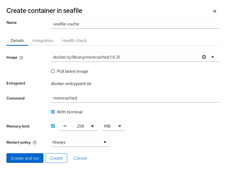The image size is (225, 169).
Task: Click the Command field containing memcached
Action: (135, 98)
